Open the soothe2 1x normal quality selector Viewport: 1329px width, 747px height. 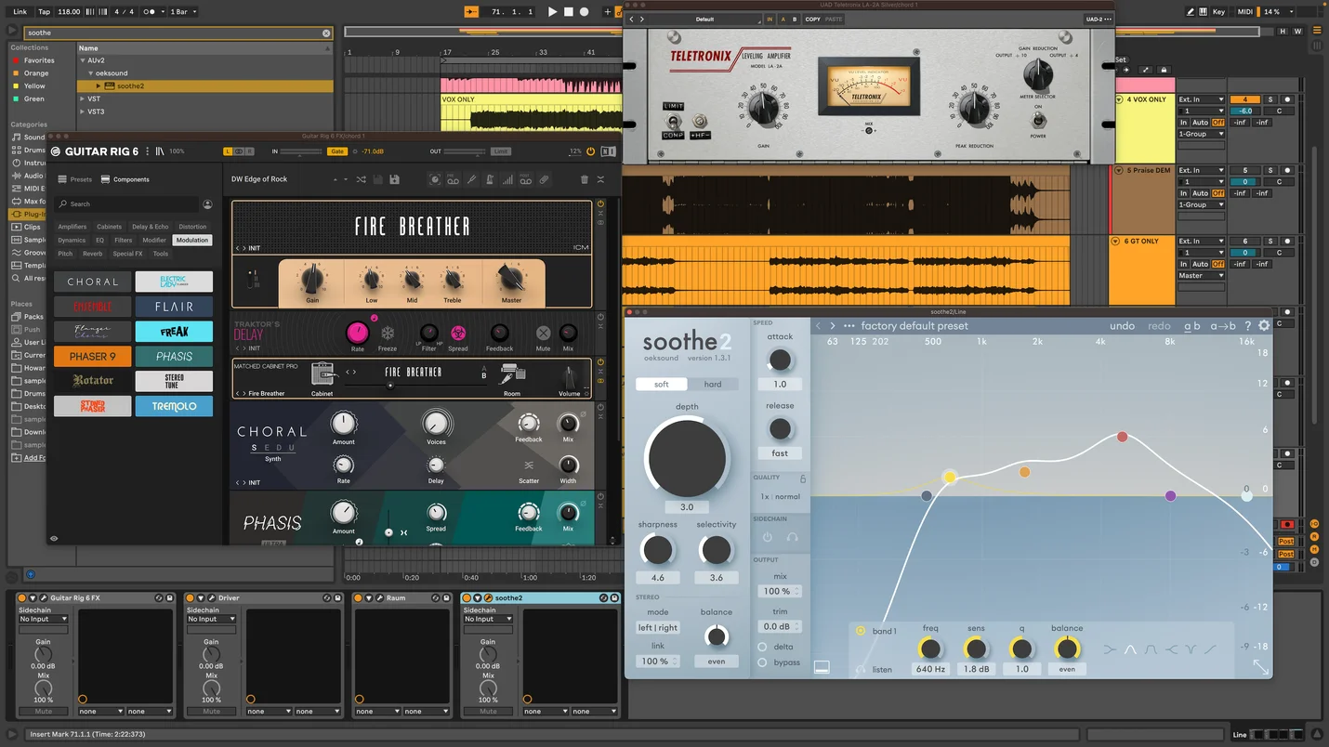pyautogui.click(x=780, y=497)
